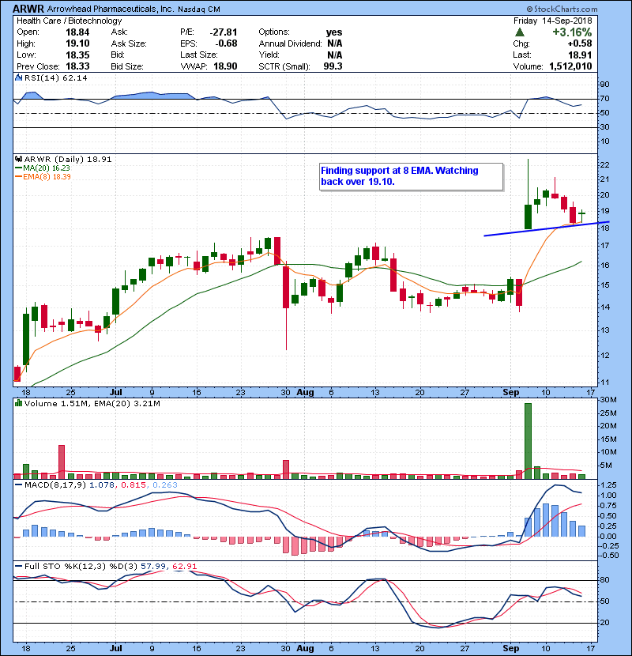Click the Volume value 1,512,010

tap(570, 66)
